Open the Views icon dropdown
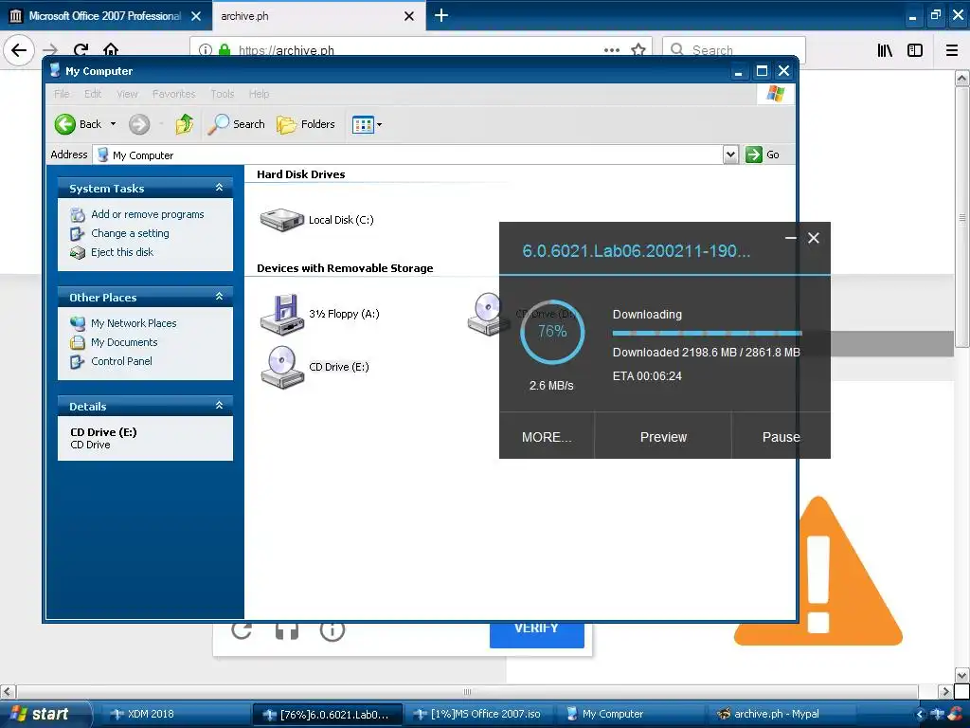The width and height of the screenshot is (970, 728). pos(367,124)
